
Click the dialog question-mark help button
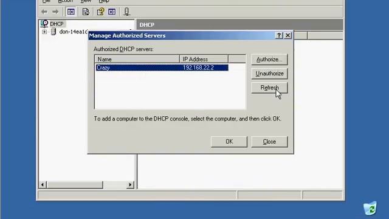279,35
